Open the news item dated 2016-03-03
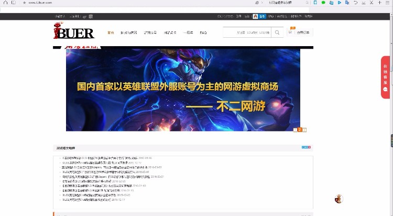Viewport: 393px width, 216px height. (112, 167)
